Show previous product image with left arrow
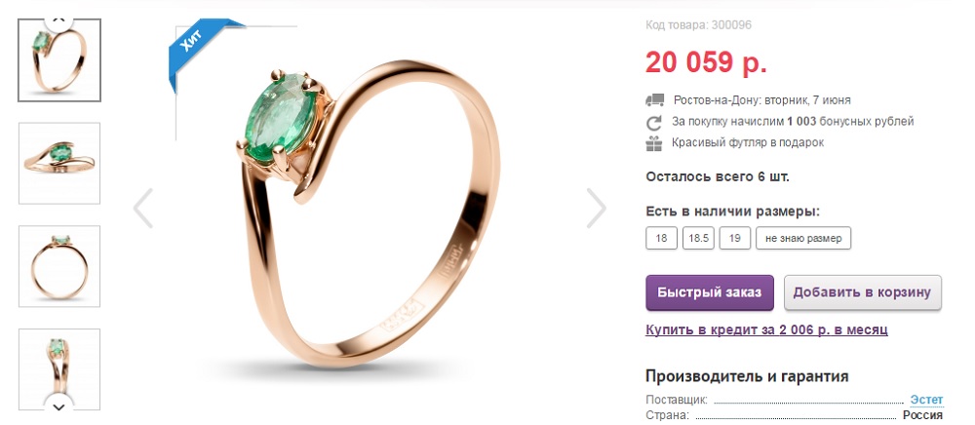 pyautogui.click(x=143, y=209)
